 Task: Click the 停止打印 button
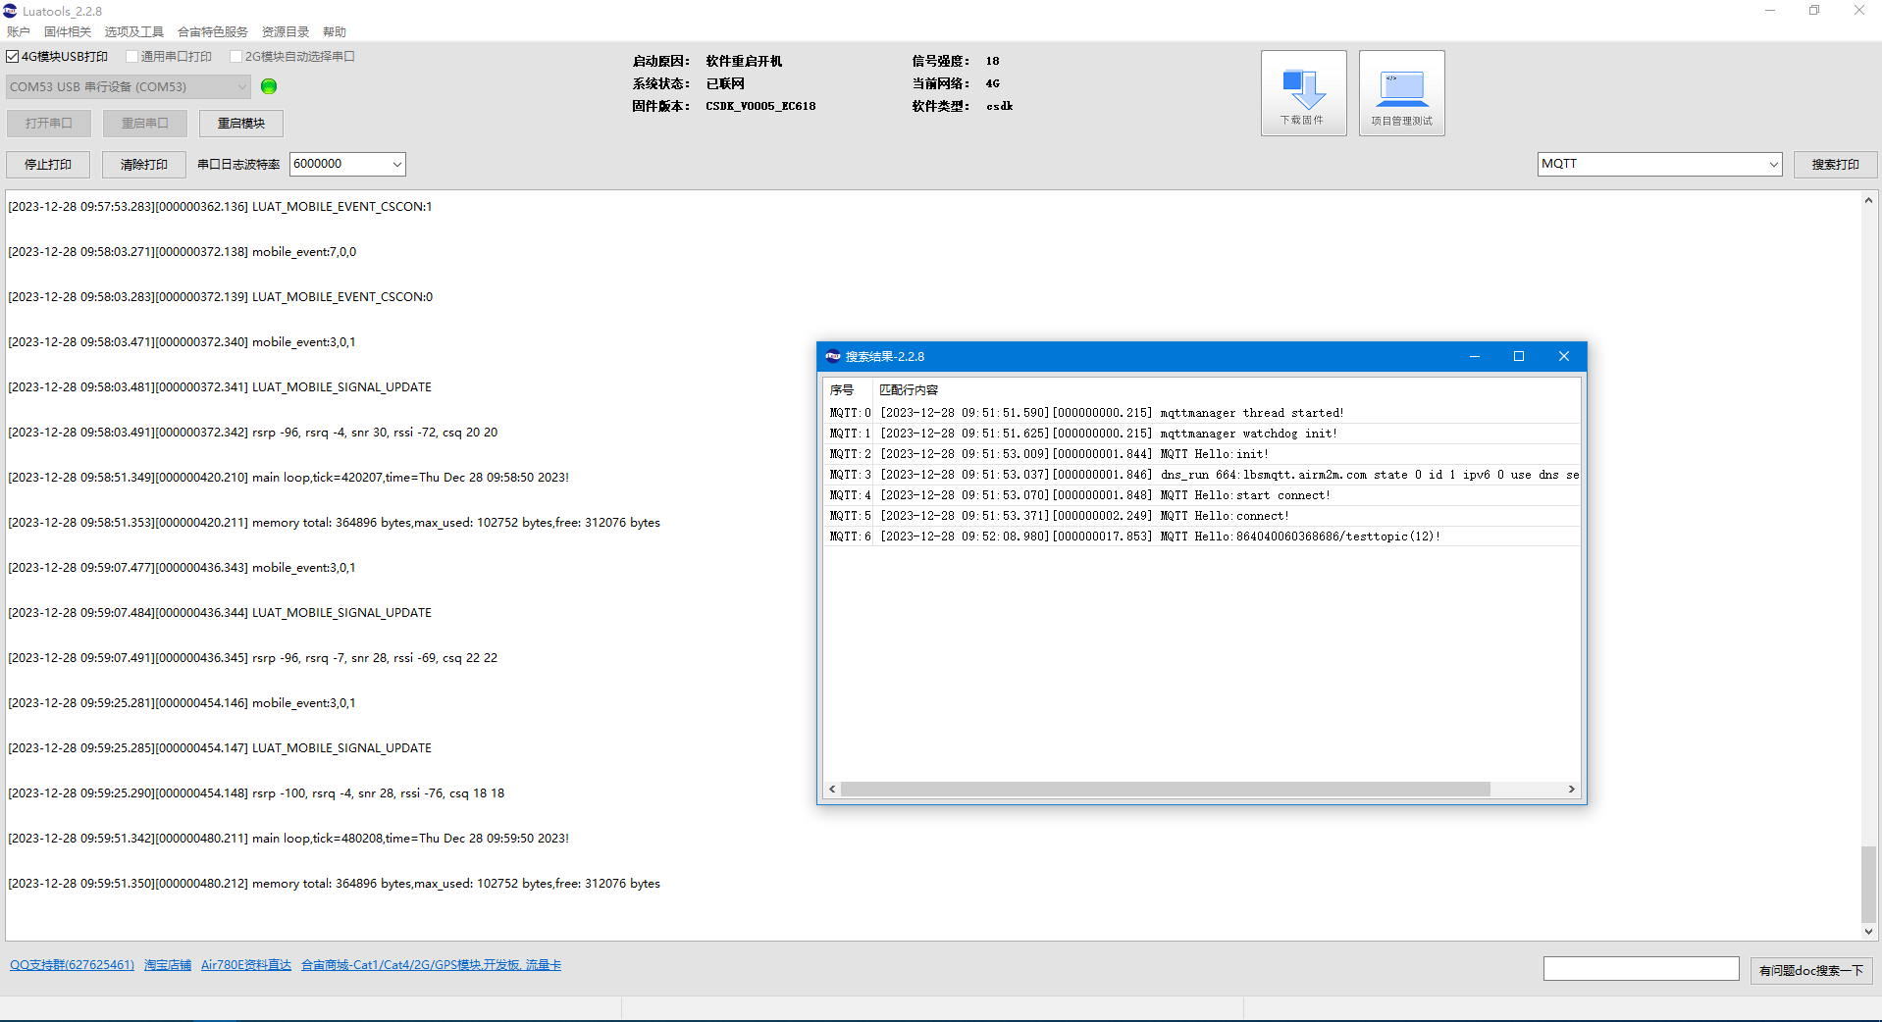pos(48,165)
